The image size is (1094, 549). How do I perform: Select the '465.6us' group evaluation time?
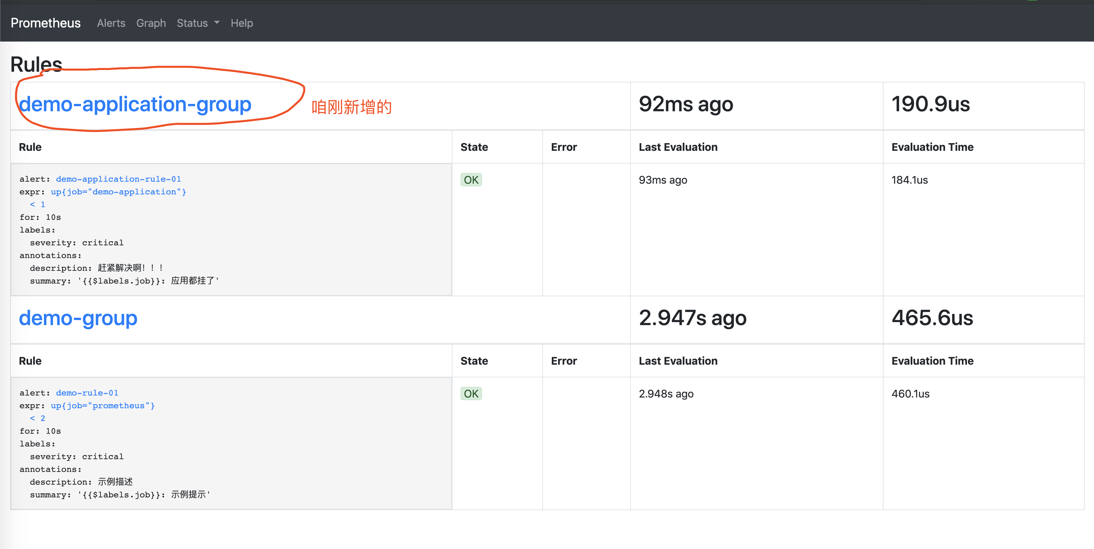coord(932,318)
